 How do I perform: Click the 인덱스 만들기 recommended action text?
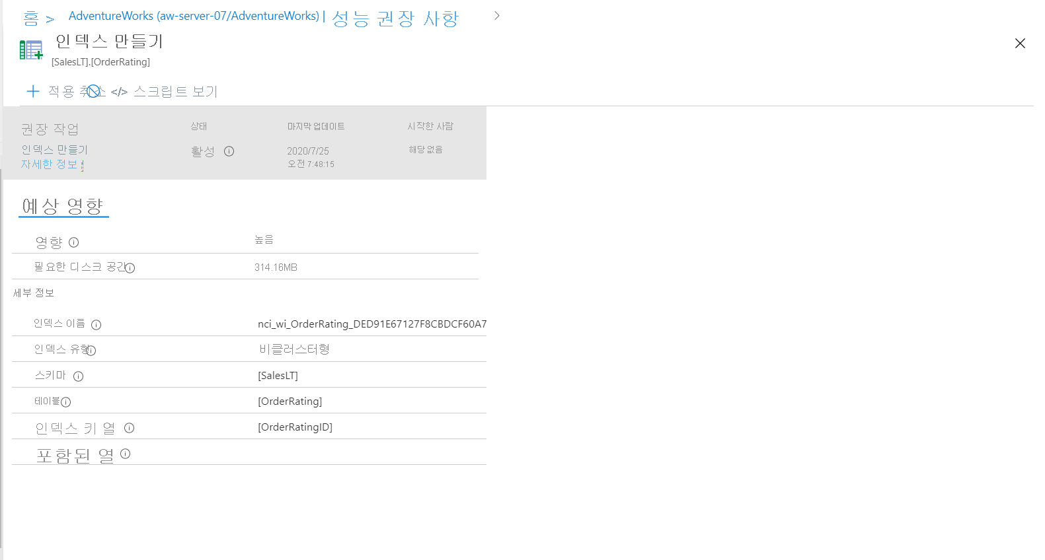tap(54, 149)
